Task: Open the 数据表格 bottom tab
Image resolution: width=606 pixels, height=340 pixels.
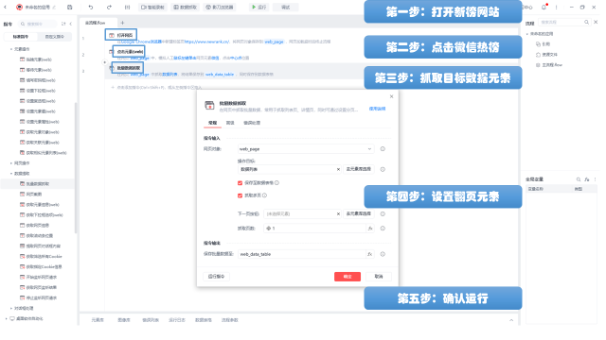Action: (x=204, y=320)
